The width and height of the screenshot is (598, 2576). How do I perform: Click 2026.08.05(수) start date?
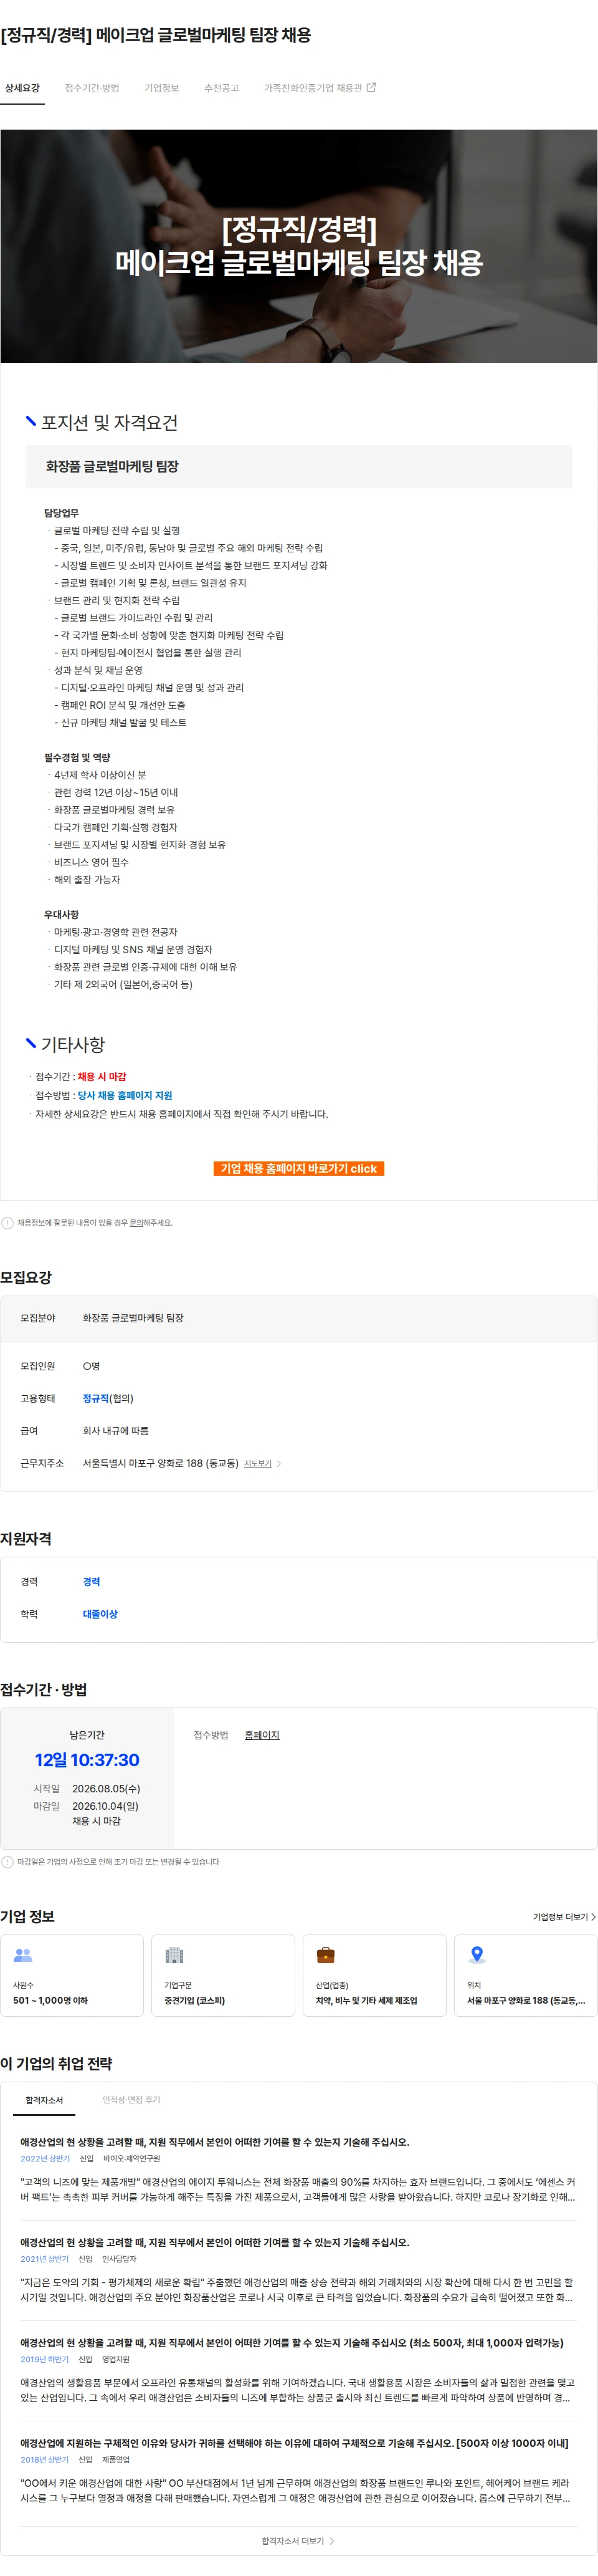pos(106,1788)
